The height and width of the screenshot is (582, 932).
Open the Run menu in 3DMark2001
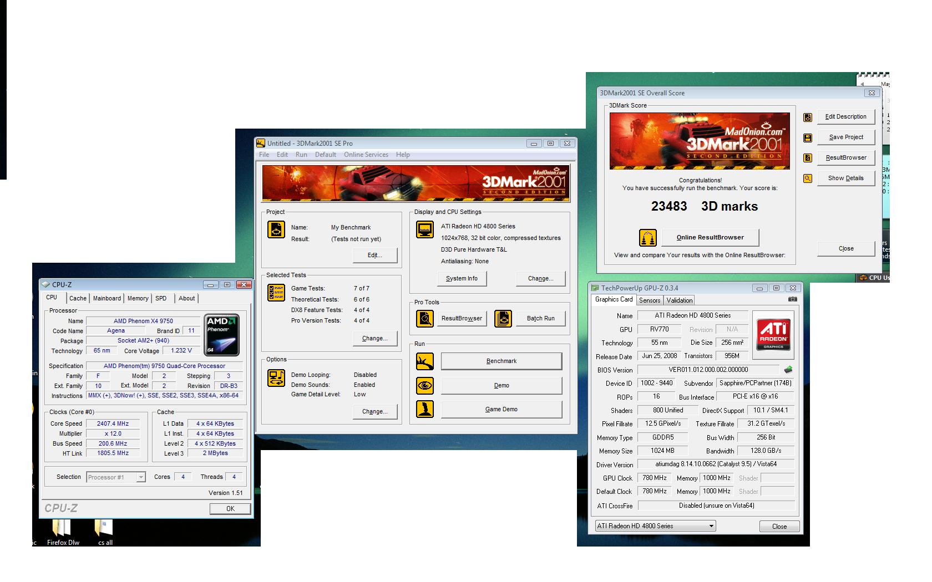pos(301,155)
